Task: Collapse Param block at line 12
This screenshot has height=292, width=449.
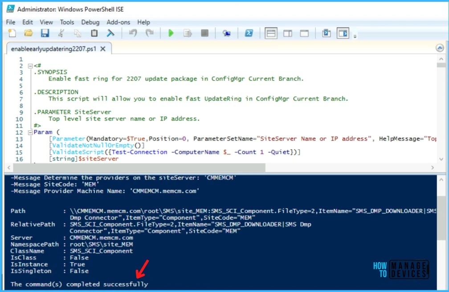Action: click(30, 132)
